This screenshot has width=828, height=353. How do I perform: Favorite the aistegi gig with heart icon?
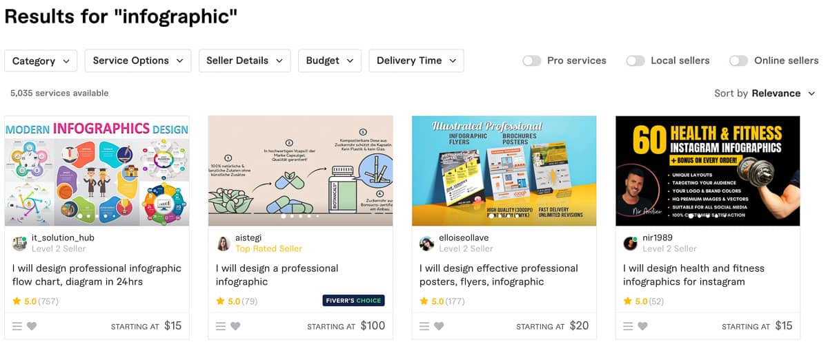(x=235, y=326)
